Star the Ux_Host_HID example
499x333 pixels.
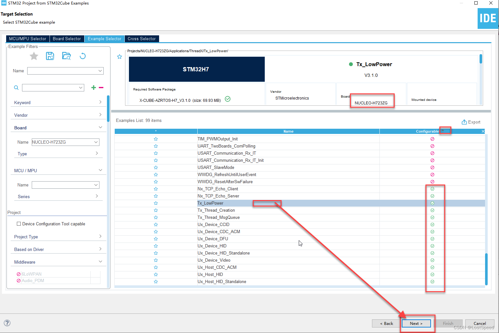(x=156, y=274)
